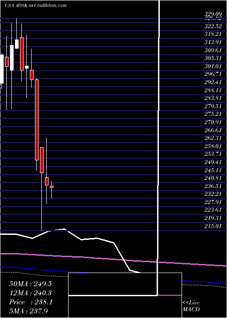This screenshot has width=227, height=318.
Task: Click the 240.81 price axis label
Action: click(213, 178)
